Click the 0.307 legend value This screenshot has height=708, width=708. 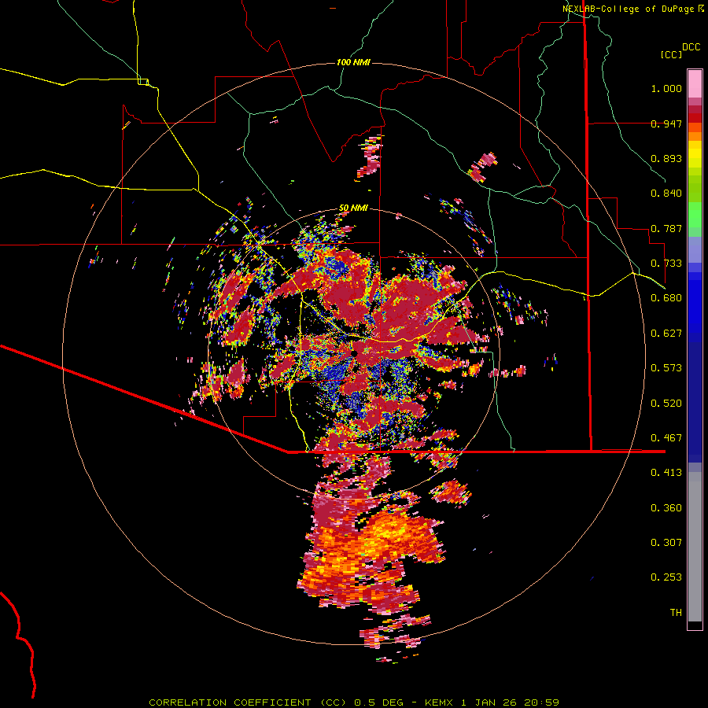pyautogui.click(x=666, y=543)
